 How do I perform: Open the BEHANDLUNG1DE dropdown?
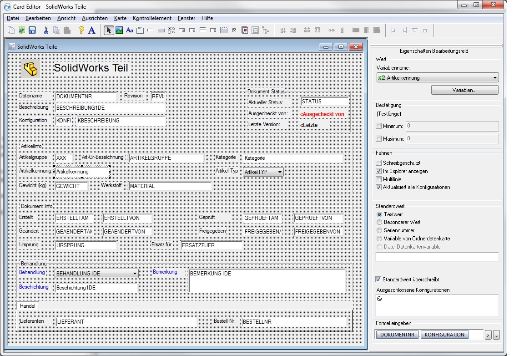click(x=96, y=273)
